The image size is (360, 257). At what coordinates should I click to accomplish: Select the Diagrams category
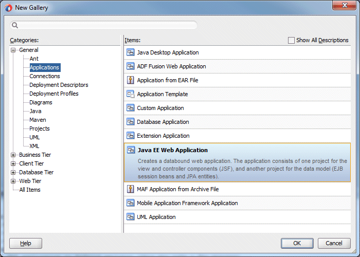tap(41, 102)
